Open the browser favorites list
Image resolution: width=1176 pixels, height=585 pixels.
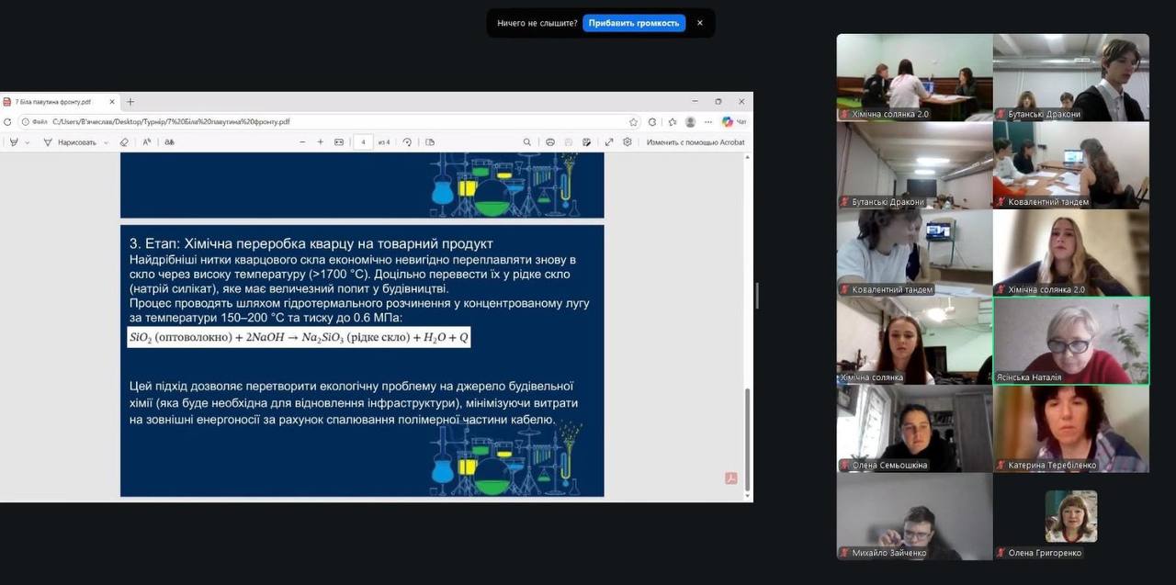(672, 121)
